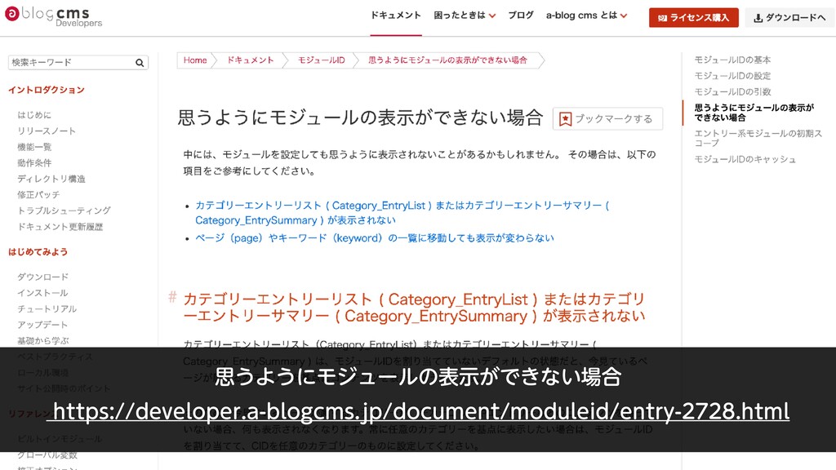Open right menu モジュールIDのキャッシュ
This screenshot has width=836, height=470.
pyautogui.click(x=745, y=159)
